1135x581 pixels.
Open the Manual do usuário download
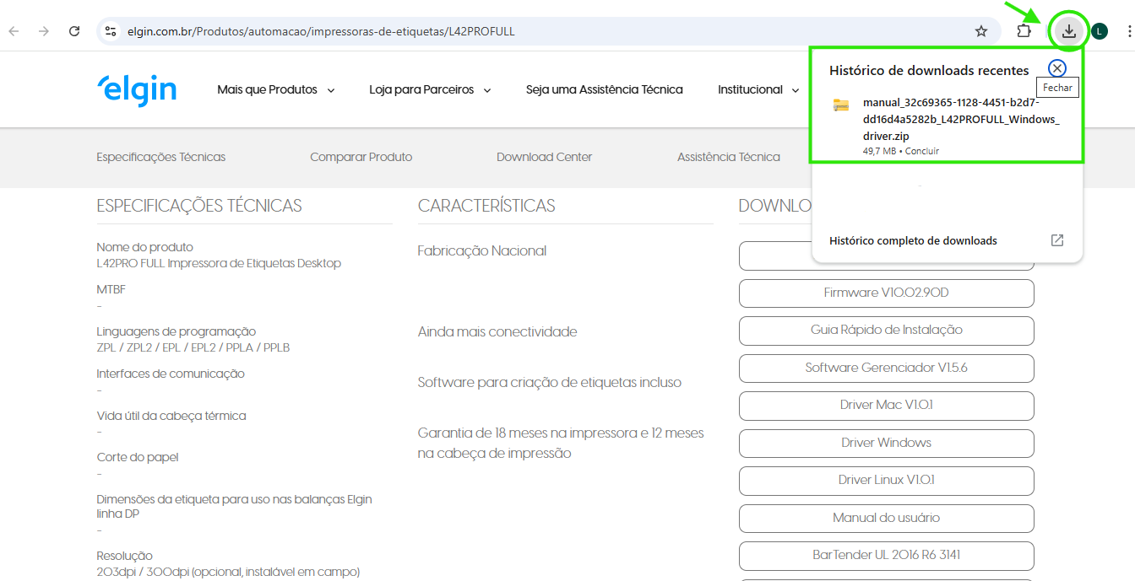[x=886, y=518]
